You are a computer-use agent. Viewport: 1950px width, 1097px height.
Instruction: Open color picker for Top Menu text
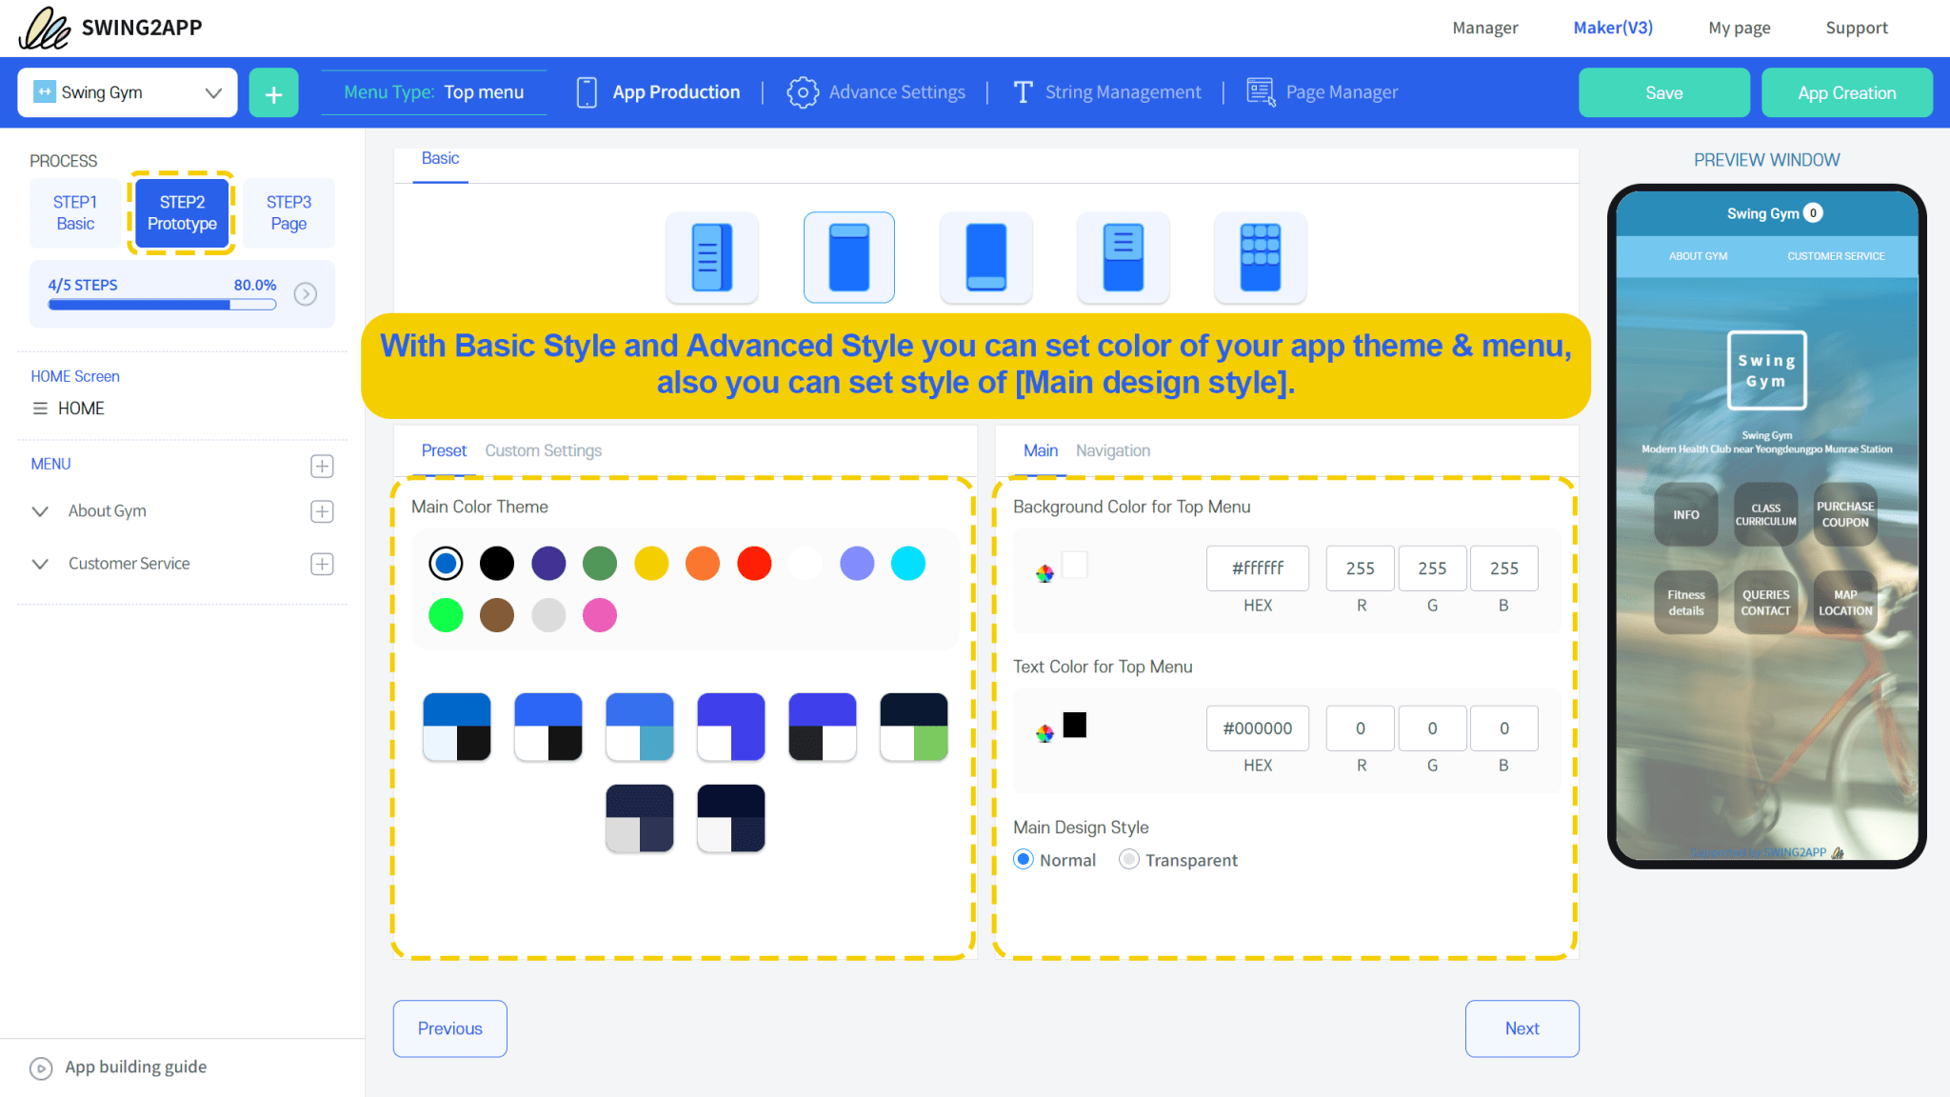click(x=1045, y=731)
